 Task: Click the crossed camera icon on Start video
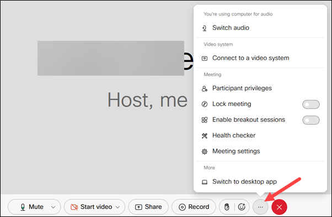[x=74, y=207]
